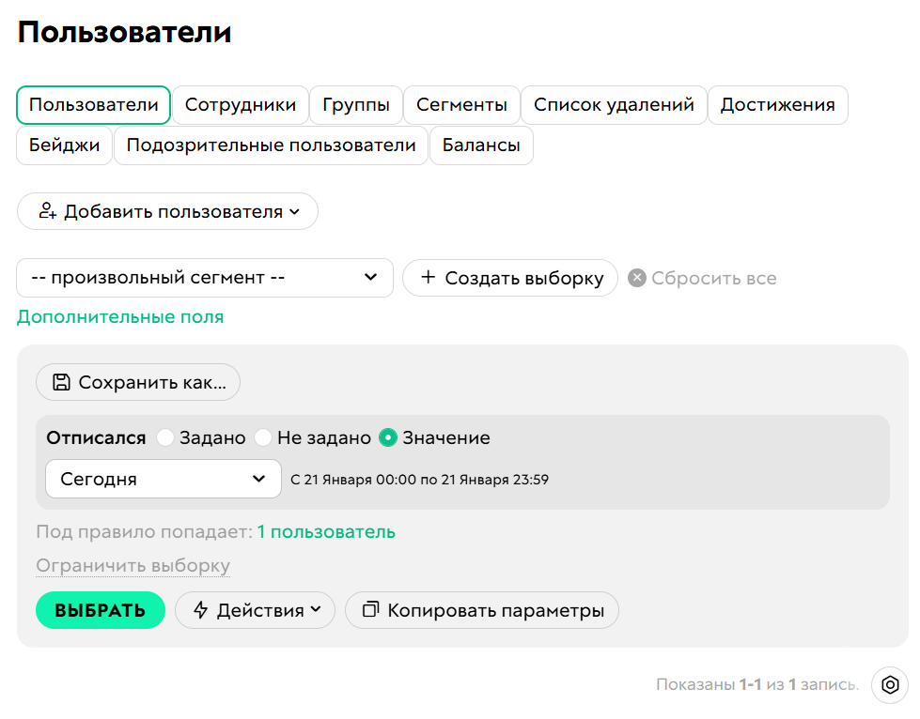The image size is (920, 719).
Task: Click the X icon on 'Сбросить все'
Action: pos(638,278)
